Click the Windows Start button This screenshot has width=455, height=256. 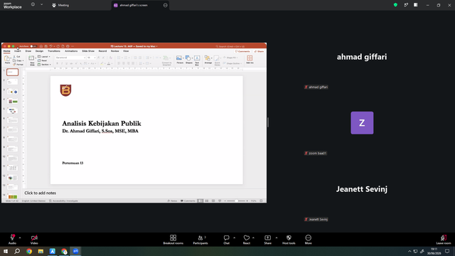(x=6, y=251)
